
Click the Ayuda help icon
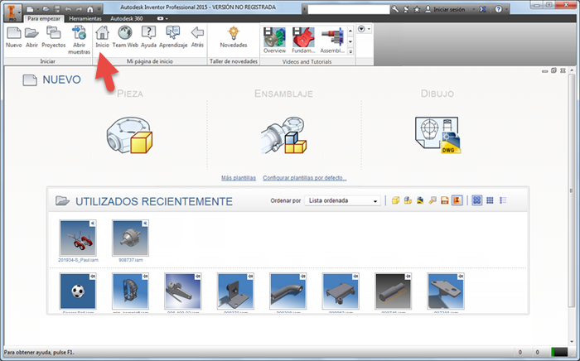[148, 37]
